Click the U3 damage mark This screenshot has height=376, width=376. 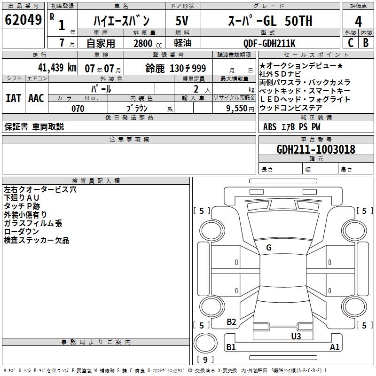click(296, 336)
